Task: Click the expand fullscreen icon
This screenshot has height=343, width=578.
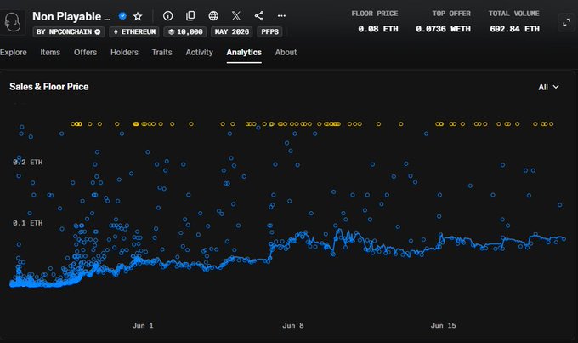Action: coord(567,22)
